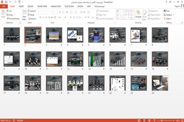Click the New Slide icon

pos(24,12)
